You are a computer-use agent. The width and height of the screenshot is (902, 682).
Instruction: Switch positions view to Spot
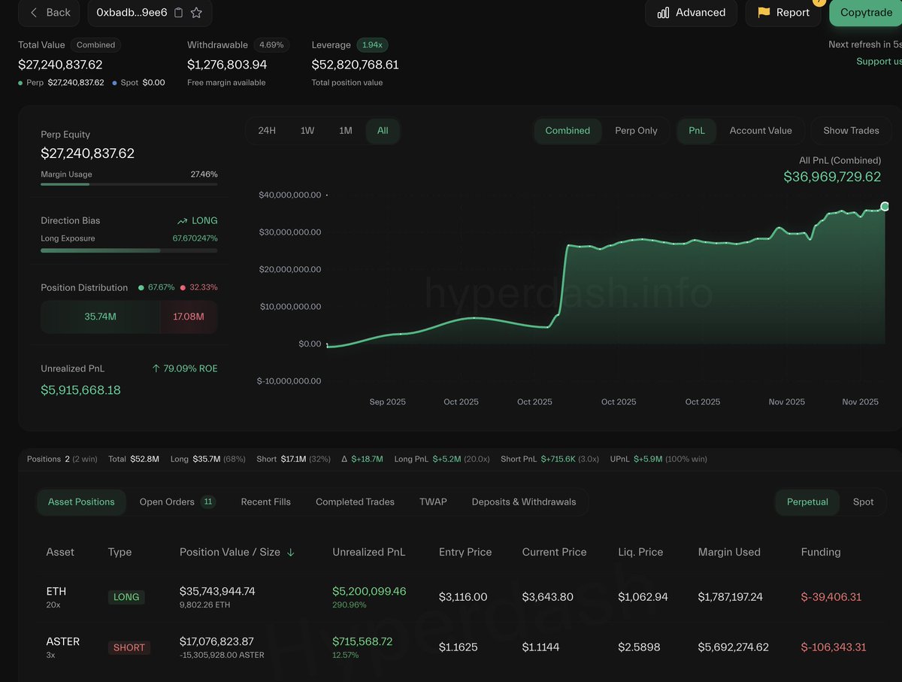pos(863,502)
